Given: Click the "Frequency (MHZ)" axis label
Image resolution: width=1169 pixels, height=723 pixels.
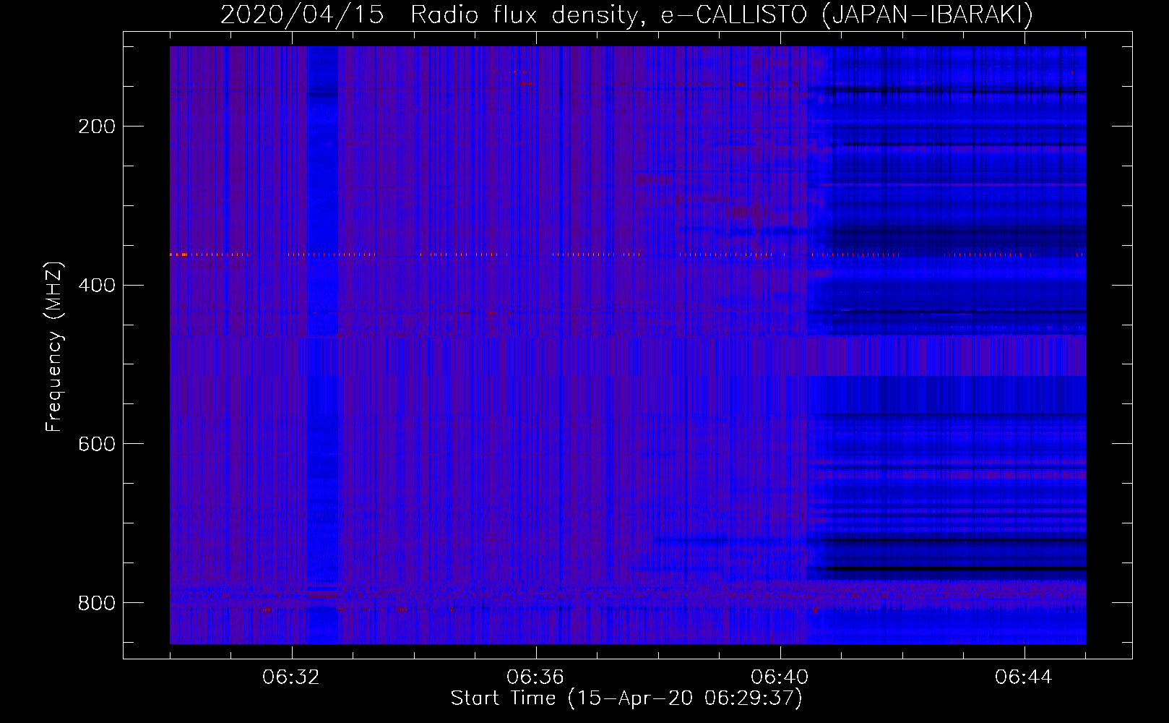Looking at the screenshot, I should coord(54,346).
